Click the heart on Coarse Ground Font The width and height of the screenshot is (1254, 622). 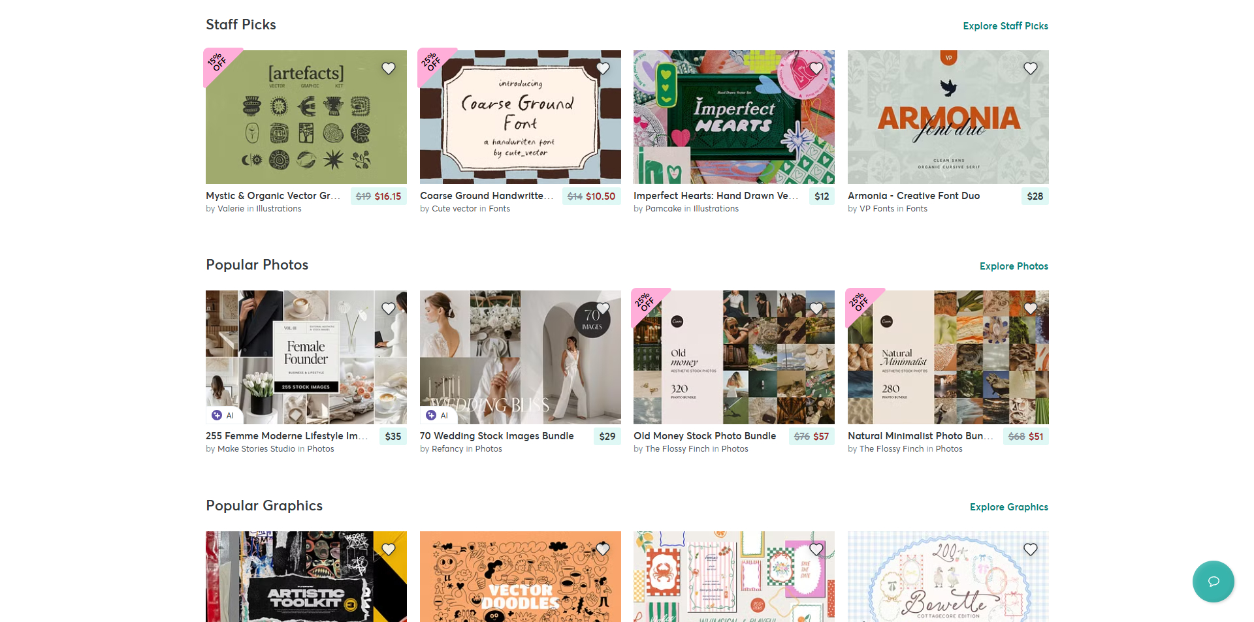pos(603,69)
